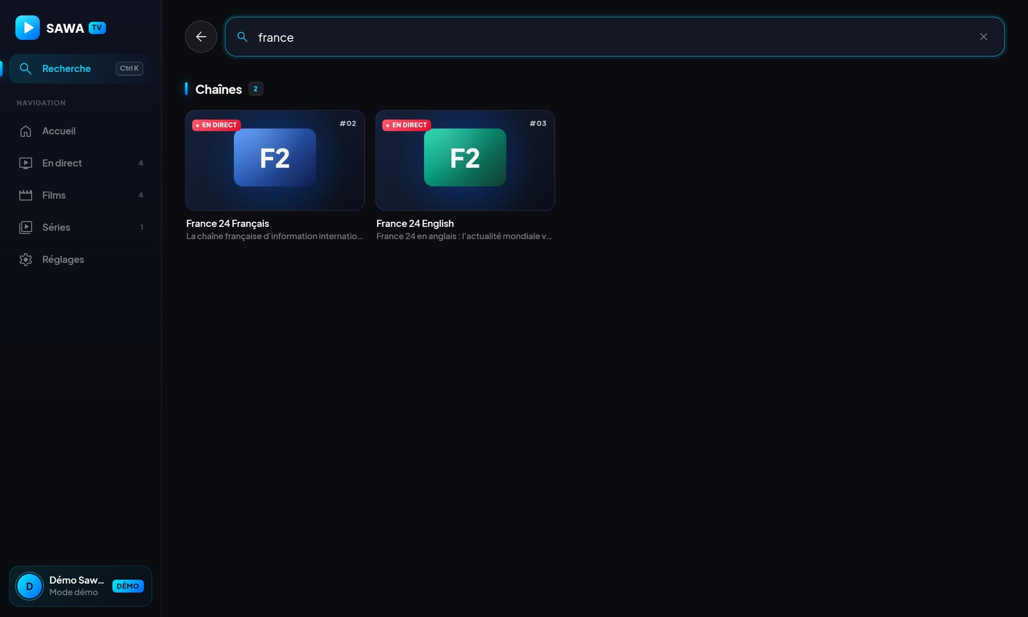Viewport: 1028px width, 617px height.
Task: Click the TV badge beside SAWA
Action: (97, 28)
